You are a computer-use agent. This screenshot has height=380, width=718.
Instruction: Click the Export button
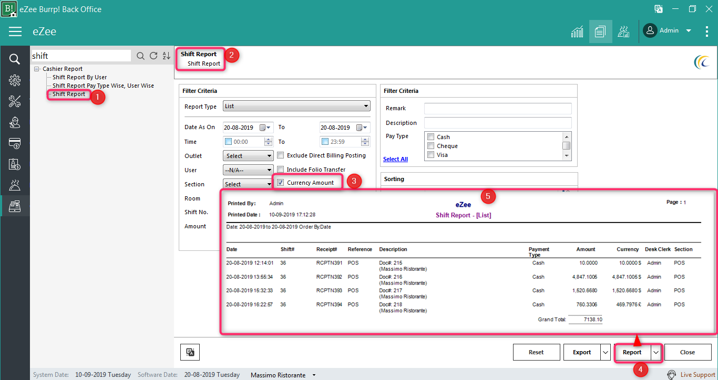point(582,352)
